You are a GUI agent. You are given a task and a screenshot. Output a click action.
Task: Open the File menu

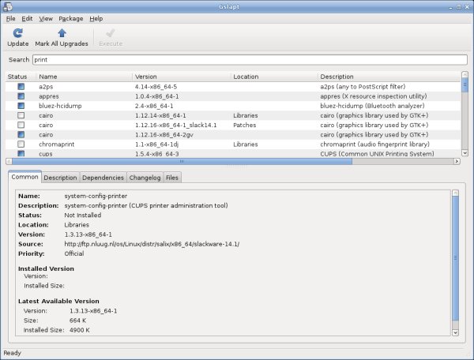pyautogui.click(x=10, y=19)
